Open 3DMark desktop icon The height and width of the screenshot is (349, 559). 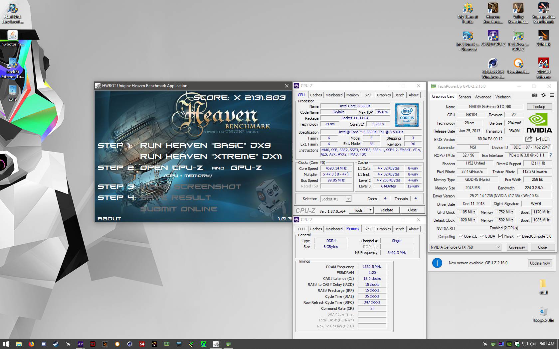tap(543, 38)
